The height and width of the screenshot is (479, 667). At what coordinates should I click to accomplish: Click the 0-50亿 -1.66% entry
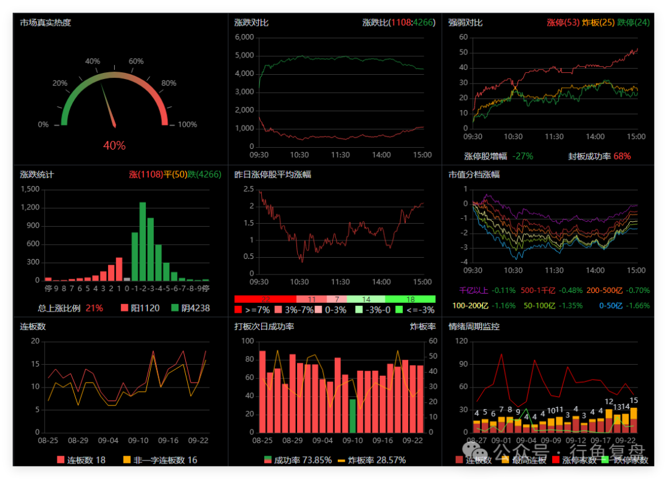pyautogui.click(x=624, y=306)
